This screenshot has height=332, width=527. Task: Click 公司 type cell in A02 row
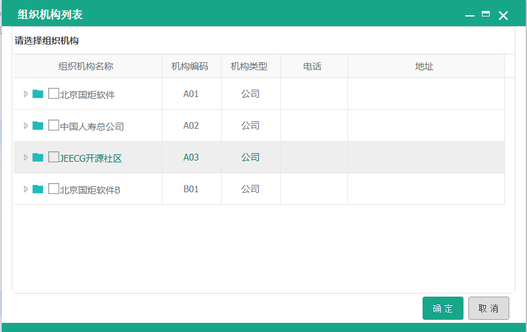(x=250, y=126)
